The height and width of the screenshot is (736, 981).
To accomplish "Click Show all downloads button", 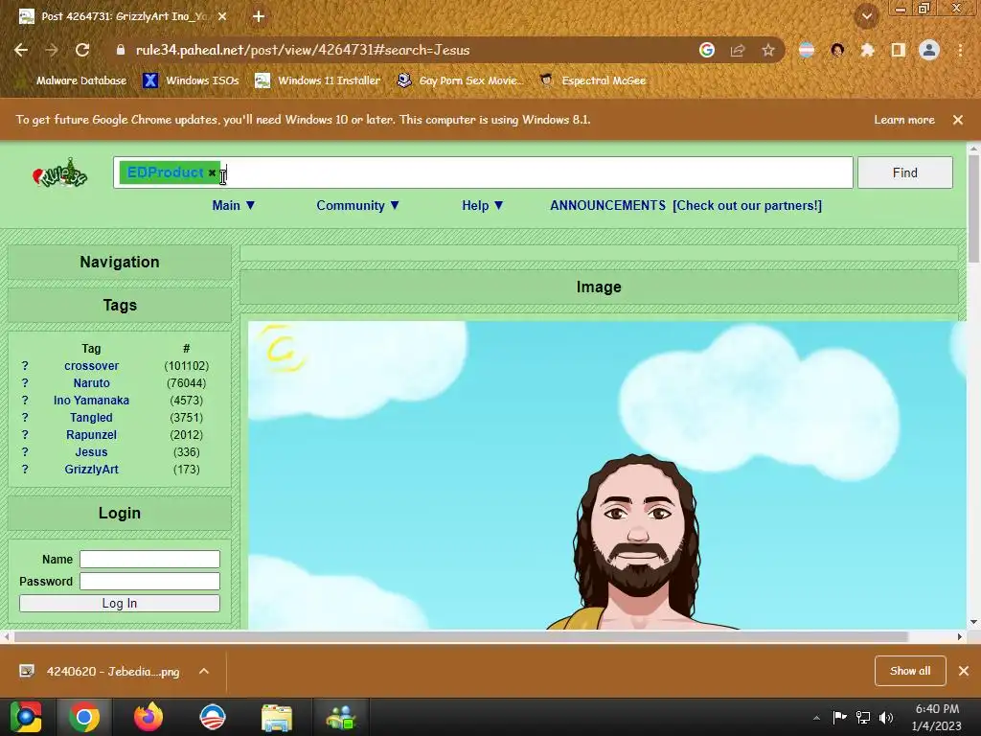I will [x=910, y=671].
